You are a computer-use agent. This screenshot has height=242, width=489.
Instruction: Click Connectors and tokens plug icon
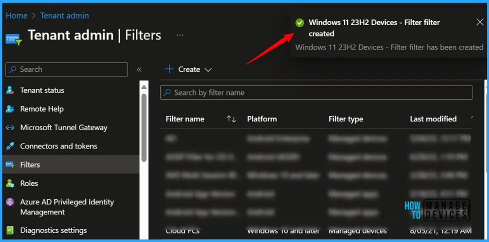pyautogui.click(x=10, y=146)
